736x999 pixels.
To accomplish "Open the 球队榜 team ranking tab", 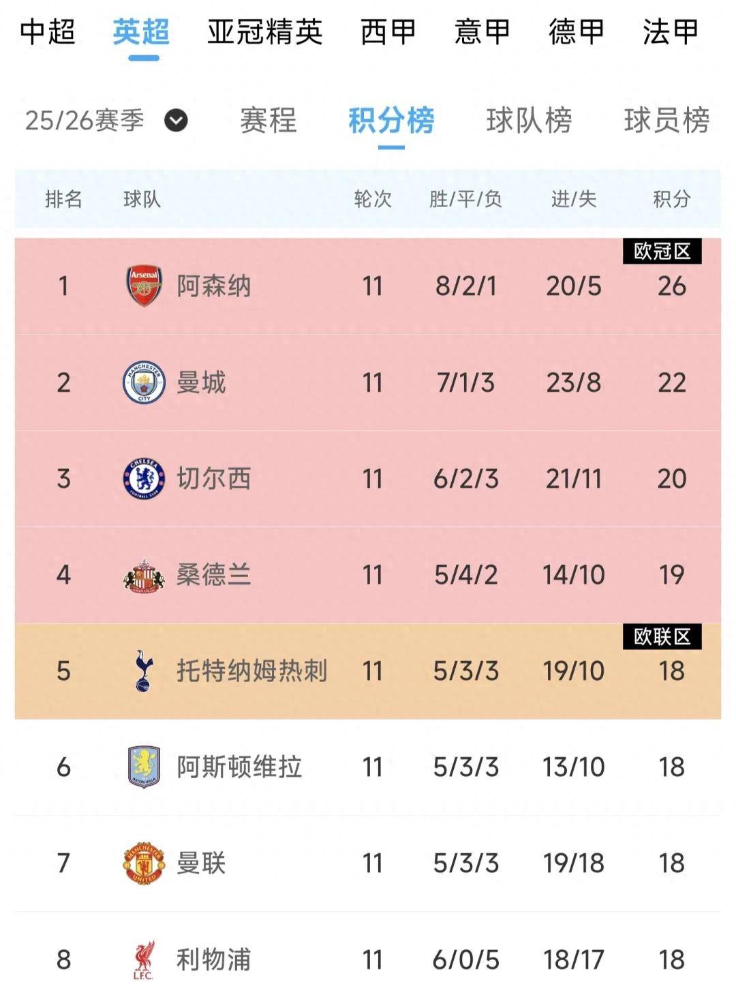I will (529, 121).
